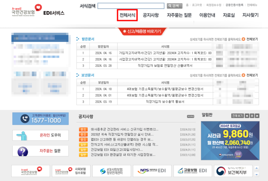Click the 검색 search button
268x181 pixels.
pos(175,6)
